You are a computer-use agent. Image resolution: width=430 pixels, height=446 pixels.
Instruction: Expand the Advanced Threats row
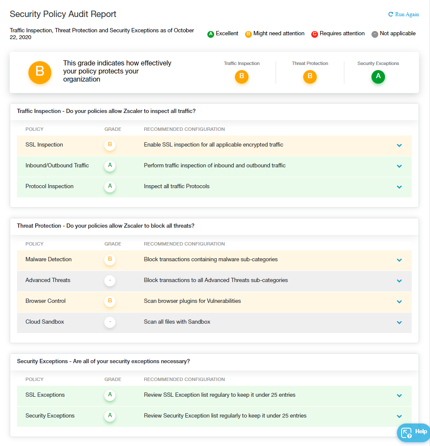coord(399,281)
